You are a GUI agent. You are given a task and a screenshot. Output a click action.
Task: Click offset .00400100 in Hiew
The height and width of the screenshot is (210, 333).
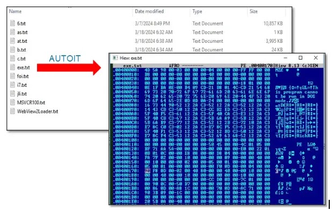tap(126, 140)
